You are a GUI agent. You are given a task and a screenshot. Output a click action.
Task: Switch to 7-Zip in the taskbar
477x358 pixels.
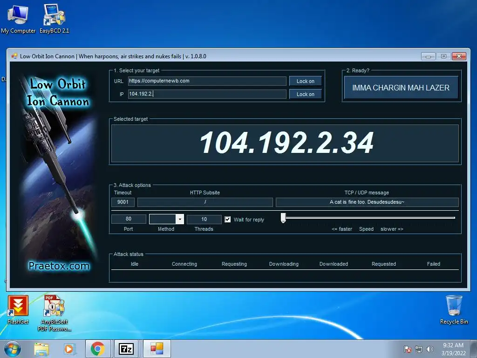pyautogui.click(x=127, y=349)
